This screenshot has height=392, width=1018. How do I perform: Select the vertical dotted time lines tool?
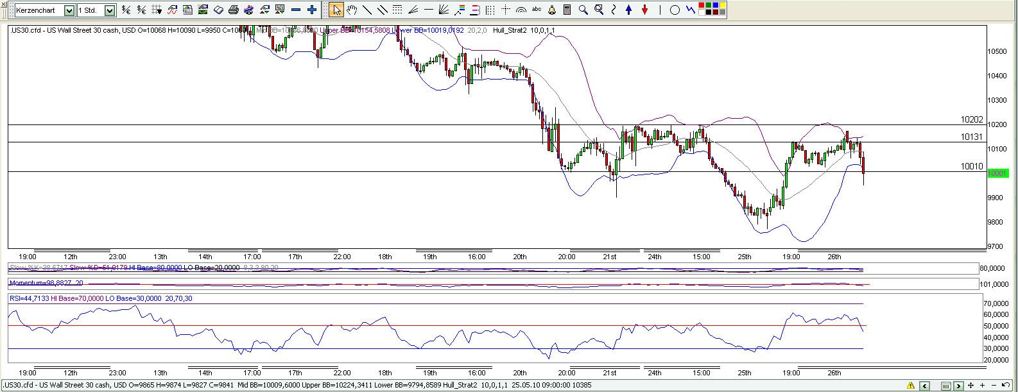[490, 10]
